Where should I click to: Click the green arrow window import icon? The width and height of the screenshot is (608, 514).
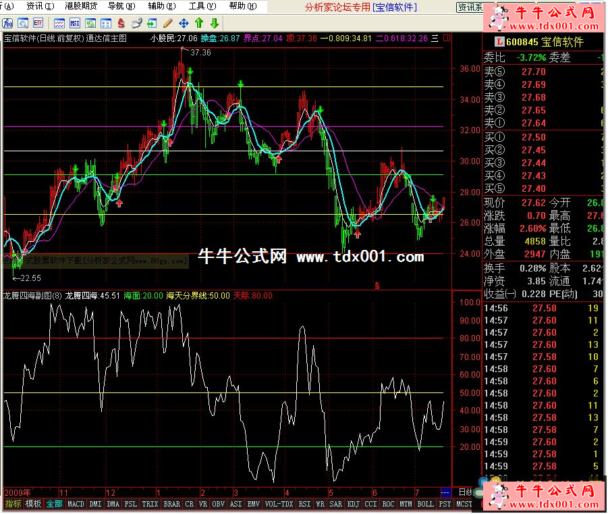pyautogui.click(x=152, y=23)
